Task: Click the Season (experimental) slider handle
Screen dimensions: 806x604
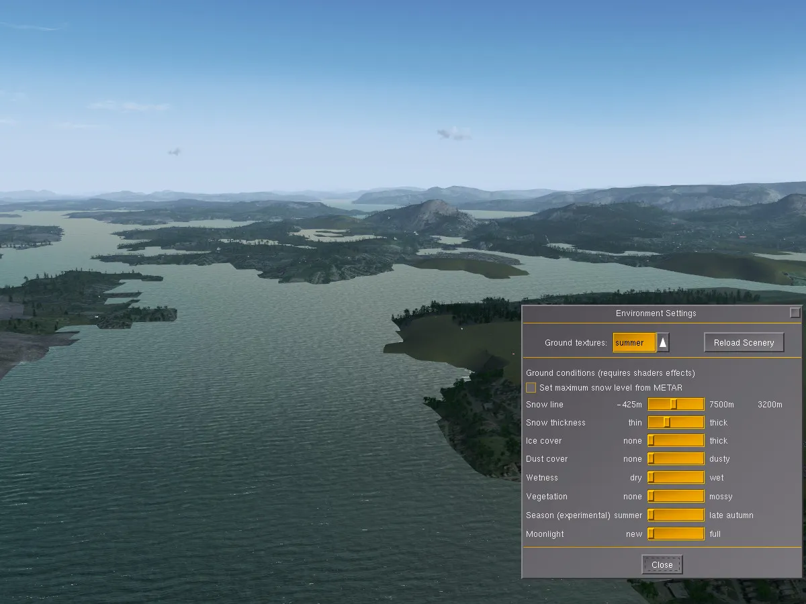Action: click(x=651, y=515)
